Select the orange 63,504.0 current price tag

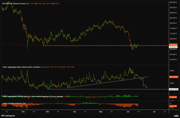click(173, 45)
